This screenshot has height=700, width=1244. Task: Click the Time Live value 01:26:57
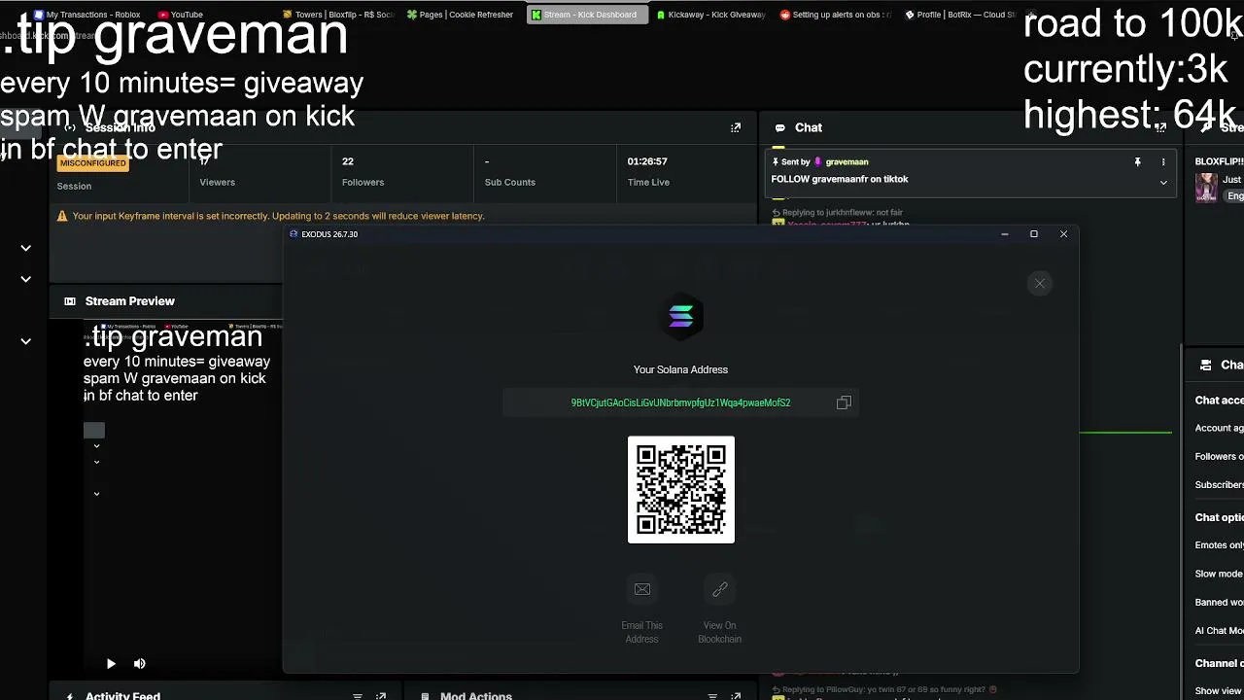tap(647, 161)
